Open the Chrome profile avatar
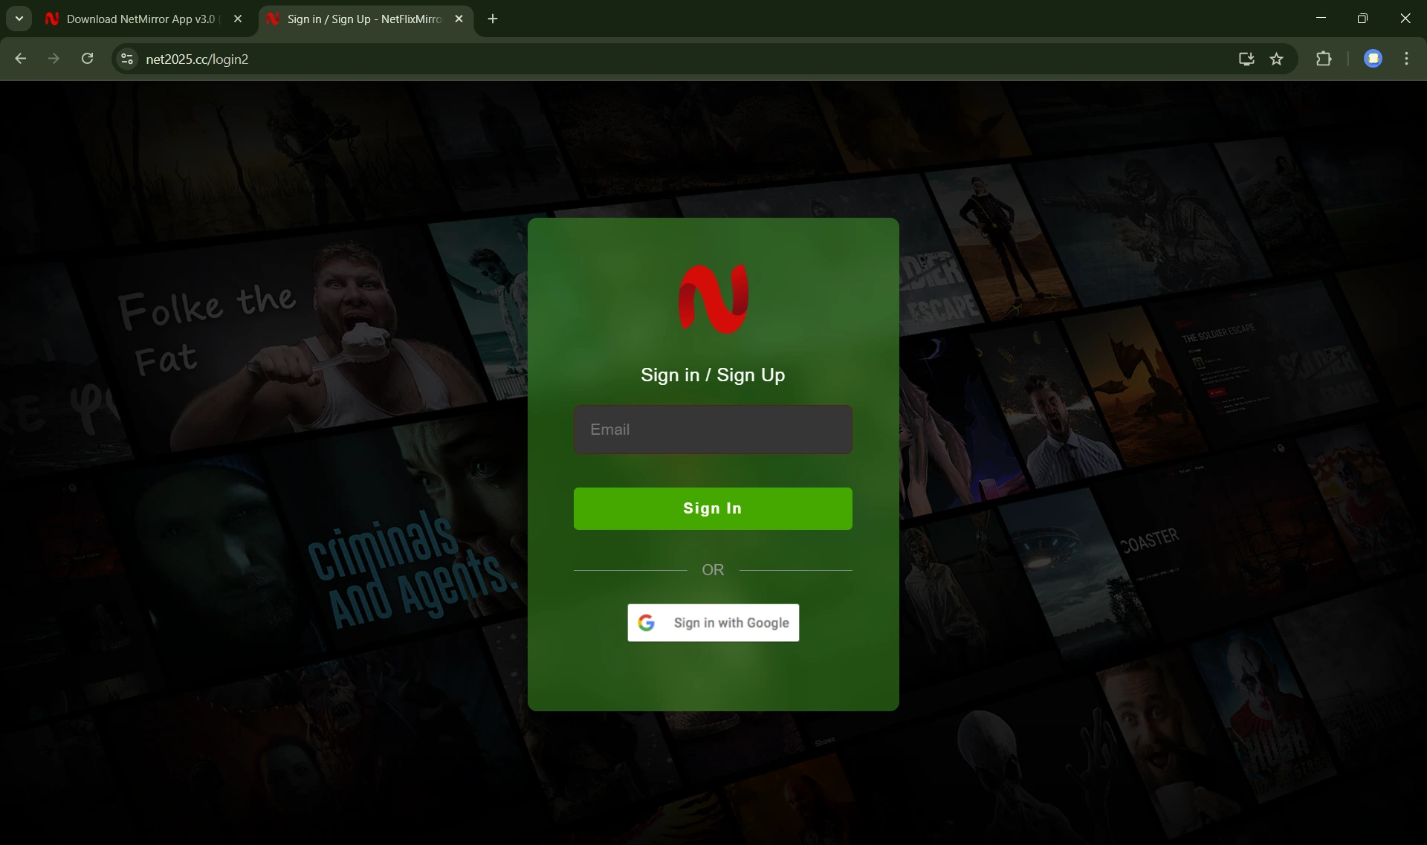1427x845 pixels. 1373,59
